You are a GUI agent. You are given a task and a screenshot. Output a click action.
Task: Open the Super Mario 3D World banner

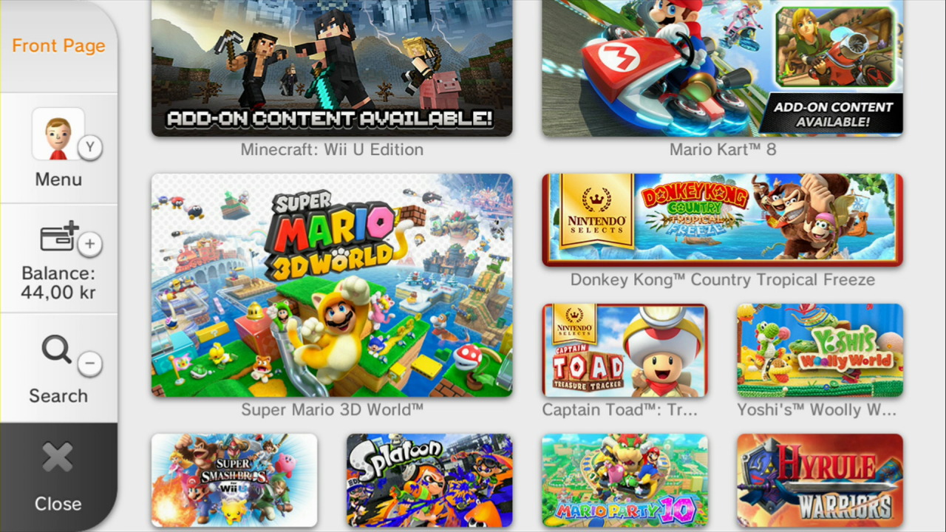click(x=332, y=285)
